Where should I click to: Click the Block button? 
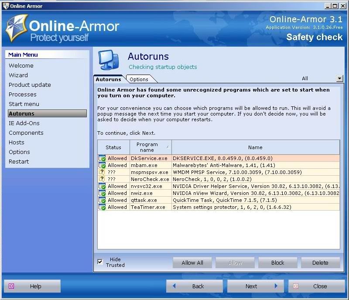[x=277, y=262]
